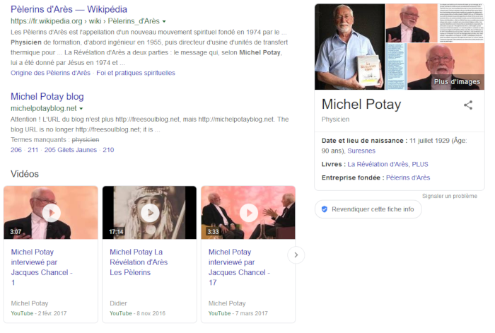Open the Pèlerins d'Arès — Wikipédia result

coord(69,9)
